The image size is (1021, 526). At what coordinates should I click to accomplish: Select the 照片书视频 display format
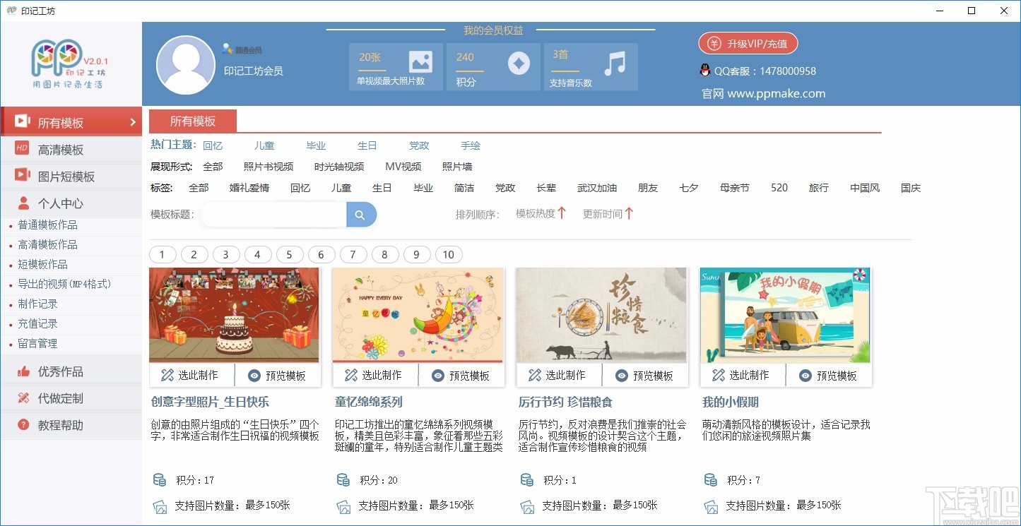[268, 166]
